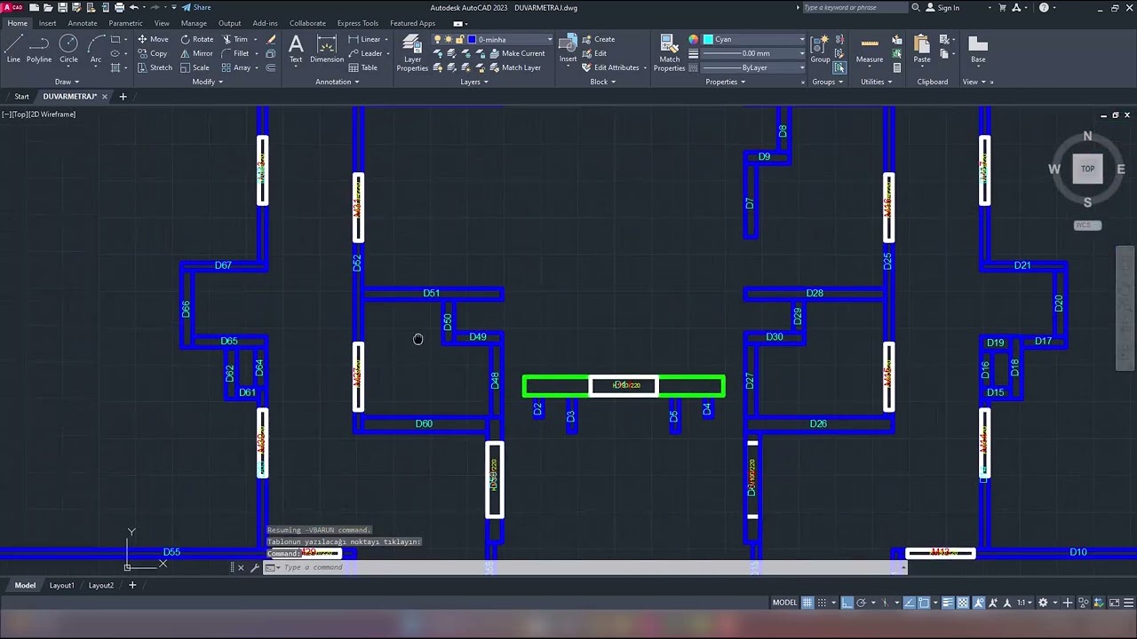Expand the Draw panel
Screen dimensions: 1137x639
(x=66, y=82)
